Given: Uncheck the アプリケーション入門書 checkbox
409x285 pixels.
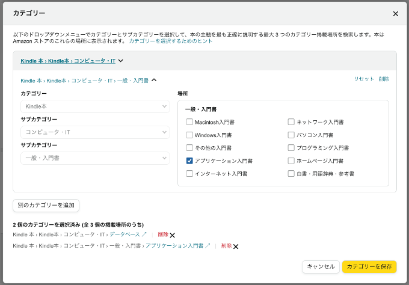Looking at the screenshot, I should tap(190, 161).
